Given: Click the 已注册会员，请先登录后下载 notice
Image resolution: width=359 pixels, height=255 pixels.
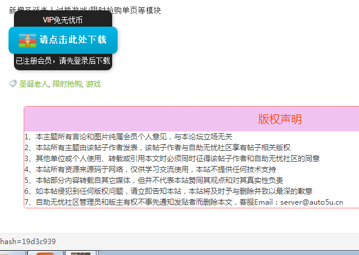Looking at the screenshot, I should [x=63, y=61].
